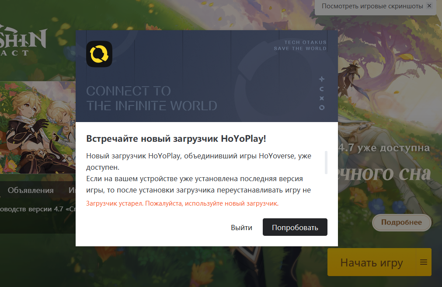The height and width of the screenshot is (287, 442).
Task: Click the Genshin Impact logo
Action: tap(23, 41)
